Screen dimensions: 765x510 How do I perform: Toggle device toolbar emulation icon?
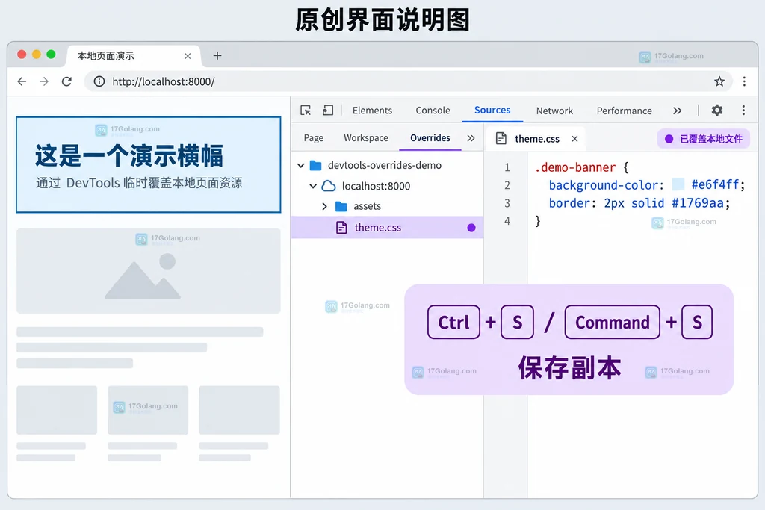pos(328,111)
